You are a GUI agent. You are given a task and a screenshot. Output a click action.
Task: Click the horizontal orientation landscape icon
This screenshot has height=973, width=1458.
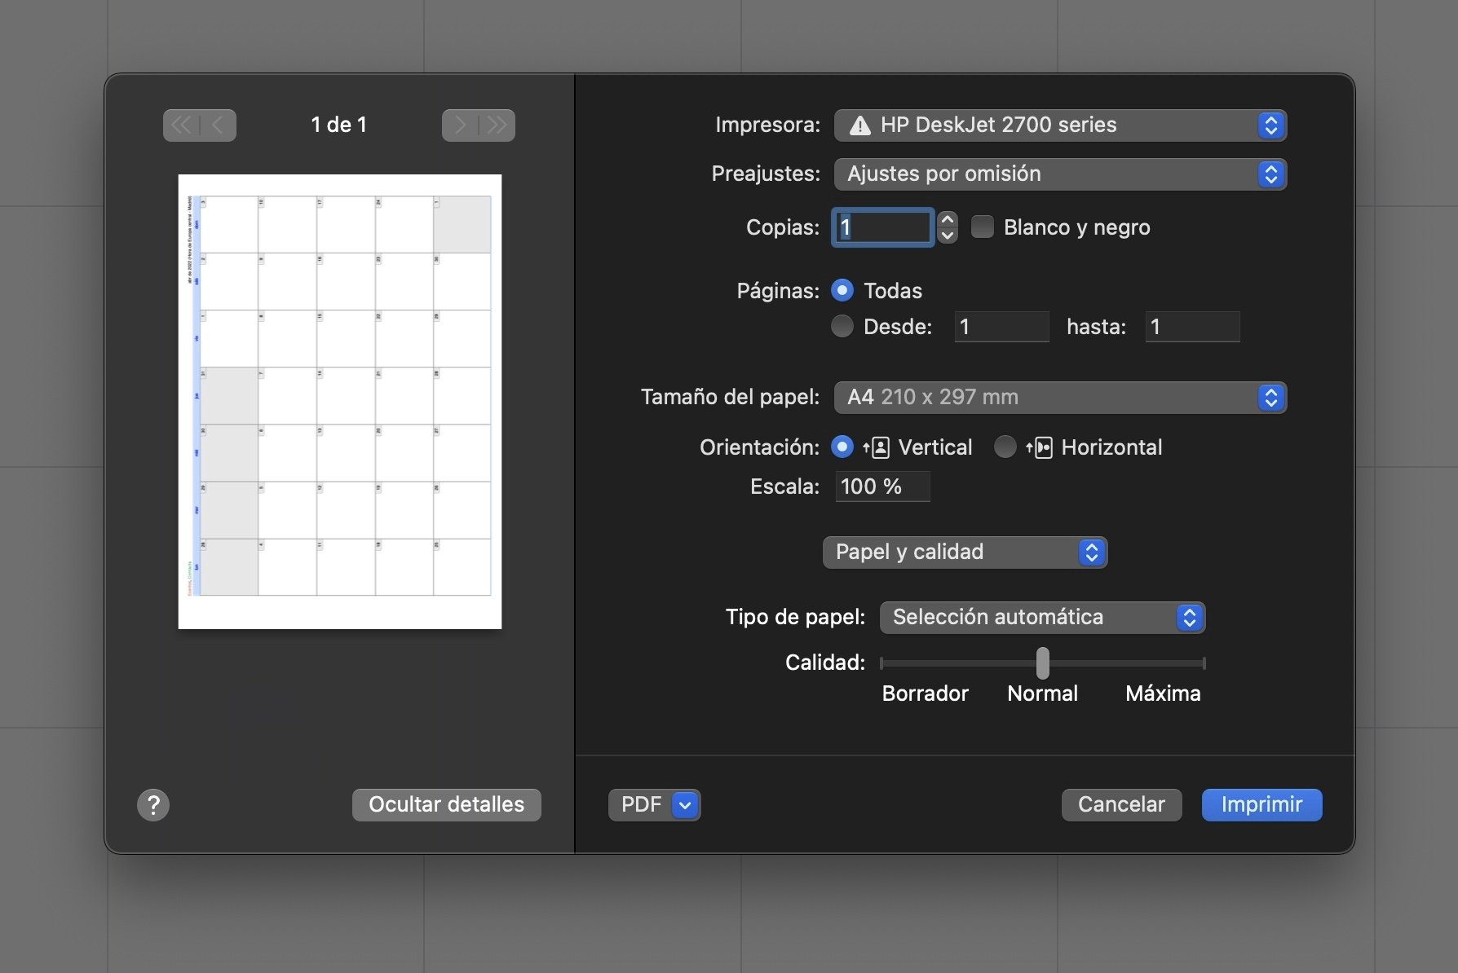[x=1040, y=447]
